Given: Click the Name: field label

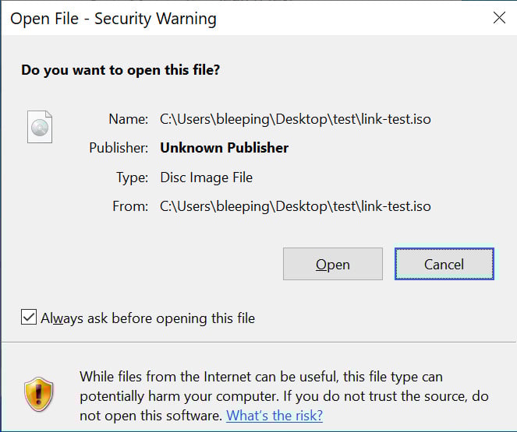Looking at the screenshot, I should [129, 119].
